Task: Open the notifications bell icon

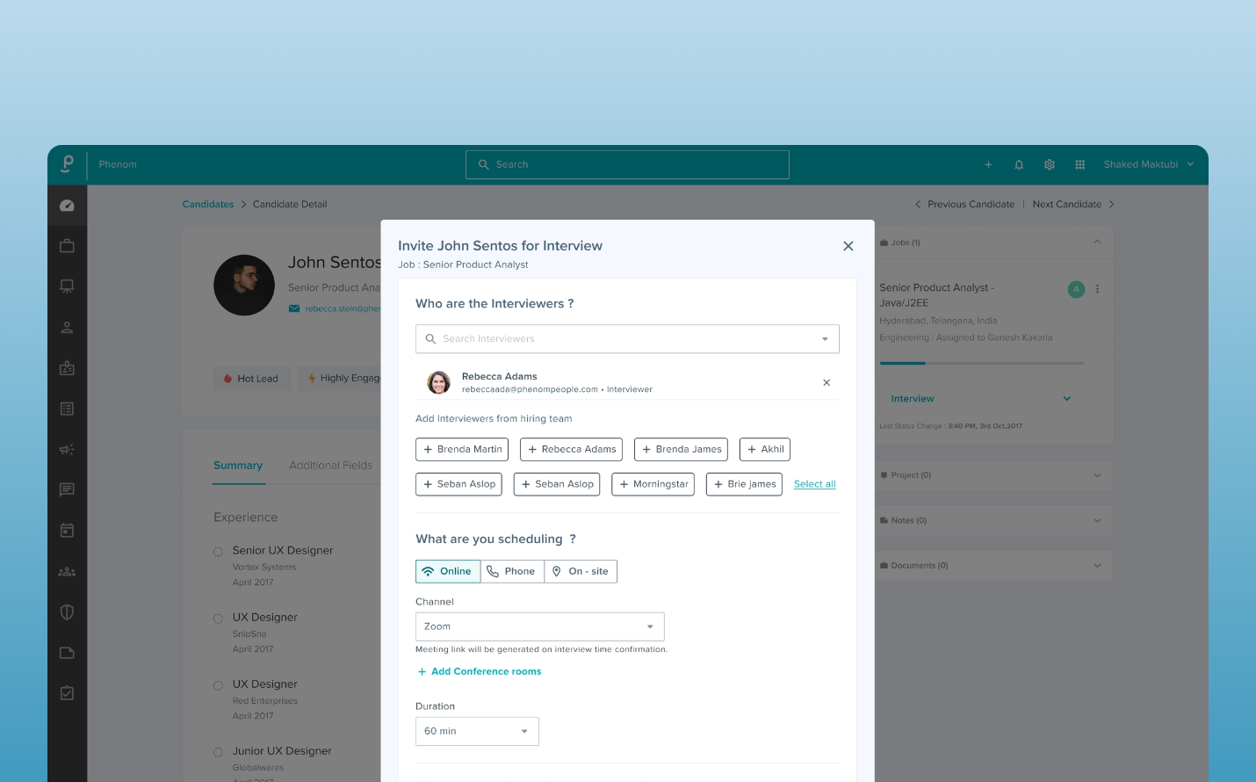Action: click(x=1019, y=164)
